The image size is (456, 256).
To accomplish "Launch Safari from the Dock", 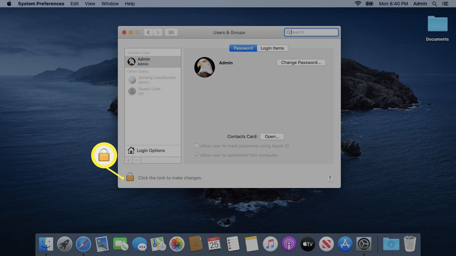I will pos(83,244).
